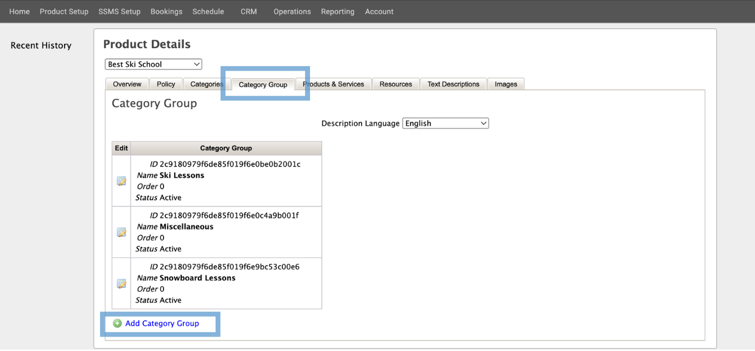Open the Schedule menu
This screenshot has width=755, height=351.
[208, 12]
